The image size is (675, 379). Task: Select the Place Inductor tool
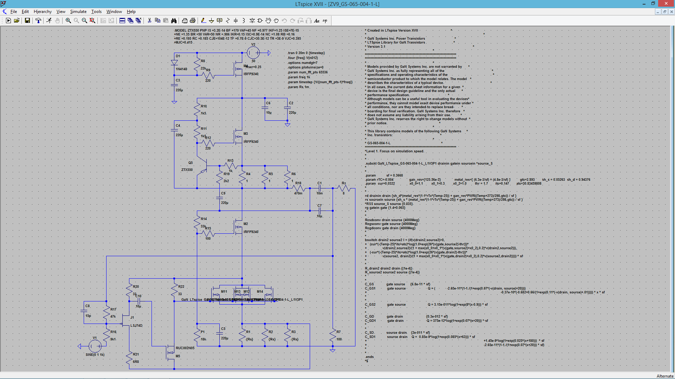pyautogui.click(x=244, y=21)
